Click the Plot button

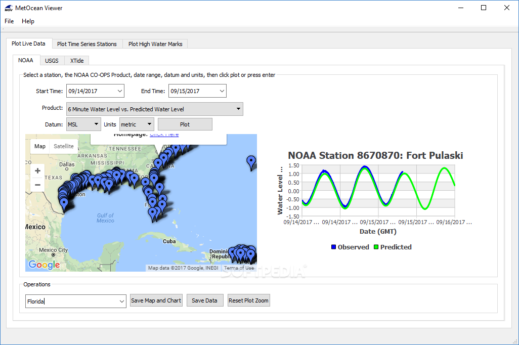[185, 124]
